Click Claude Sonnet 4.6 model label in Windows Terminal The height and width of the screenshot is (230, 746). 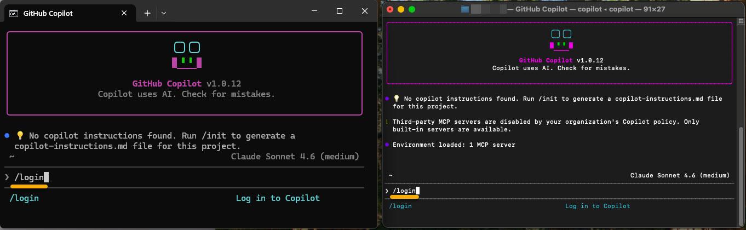295,157
